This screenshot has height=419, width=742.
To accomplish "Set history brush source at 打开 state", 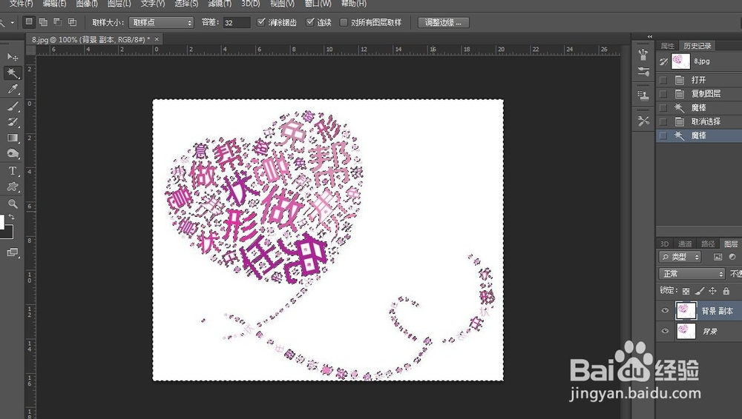I will (663, 80).
